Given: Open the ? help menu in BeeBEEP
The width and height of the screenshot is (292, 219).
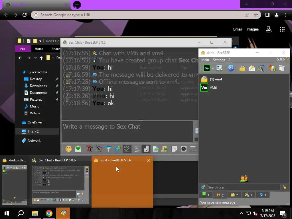Looking at the screenshot, I should (230, 60).
